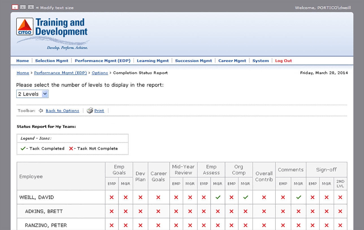Click WEILL, DAVID Emp Goals EMP X icon
Screen dimensions: 364x230
[112, 197]
